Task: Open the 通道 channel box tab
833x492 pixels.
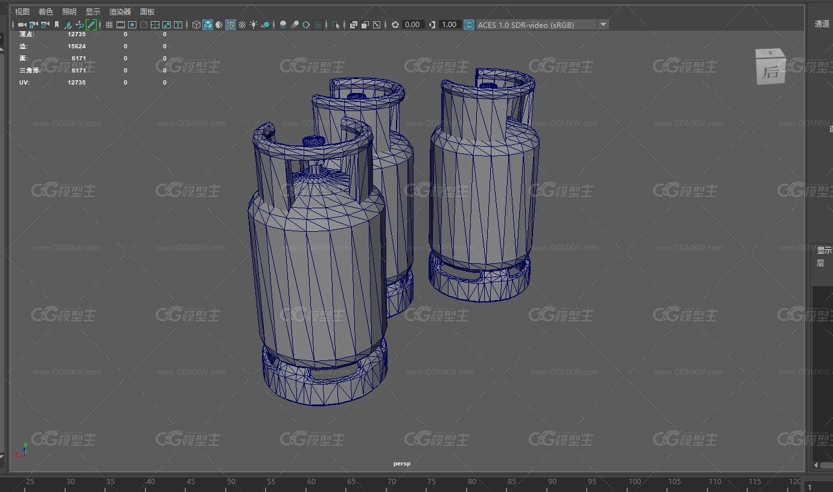Action: tap(822, 24)
